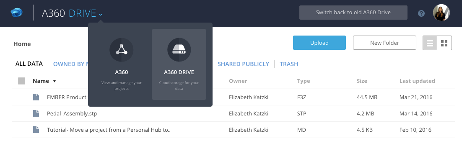Open Pedal_Assembly.stp file

tap(72, 113)
